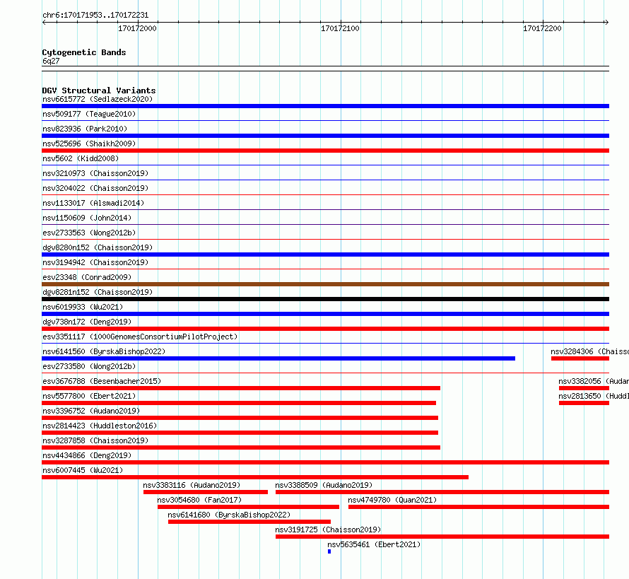Click the nsv3191725 (Chaisson2019) label
629x579 pixels.
pos(328,530)
